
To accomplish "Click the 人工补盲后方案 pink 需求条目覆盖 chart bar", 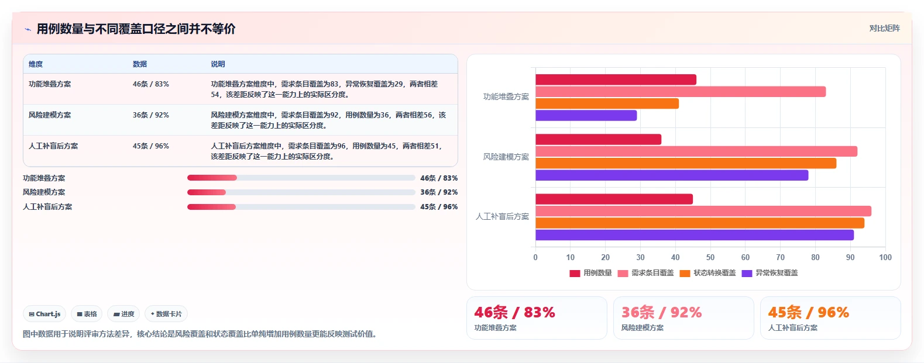I will [703, 211].
